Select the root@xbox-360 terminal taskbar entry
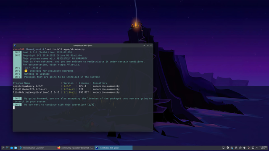Viewport: 269px width, 151px height. [x=113, y=148]
